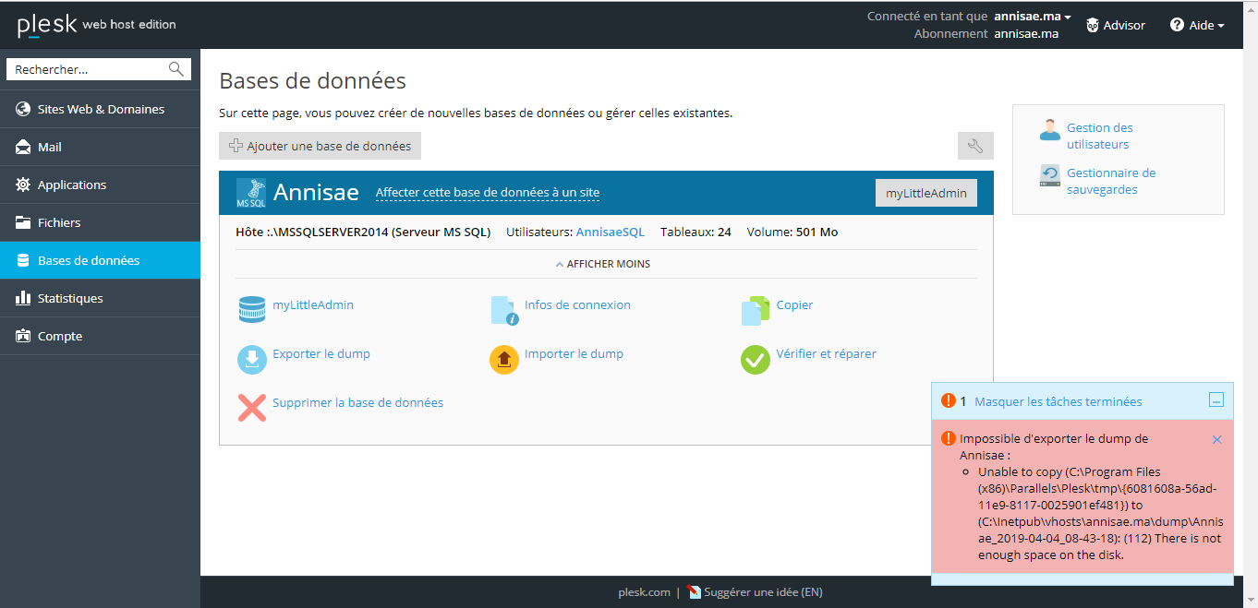The image size is (1258, 608).
Task: Open the Statistiques section
Action: (100, 298)
